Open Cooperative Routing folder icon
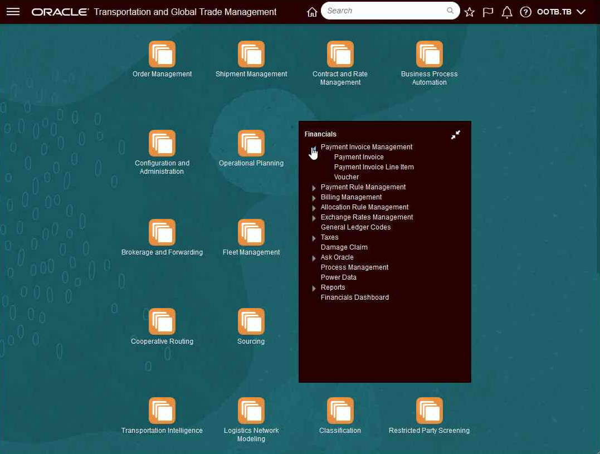The width and height of the screenshot is (600, 454). pyautogui.click(x=162, y=321)
